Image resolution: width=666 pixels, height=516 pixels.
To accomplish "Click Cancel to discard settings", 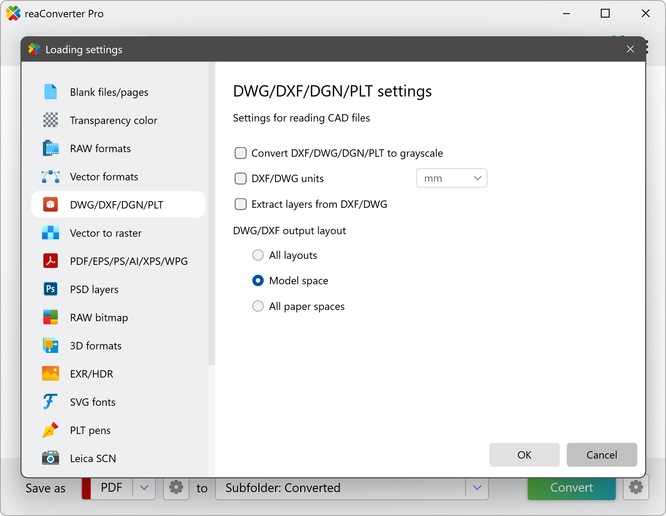I will click(602, 455).
